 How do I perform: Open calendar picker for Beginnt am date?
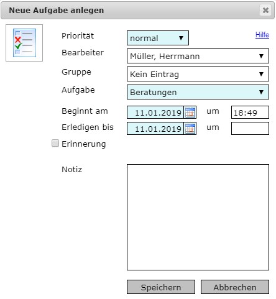pyautogui.click(x=190, y=113)
